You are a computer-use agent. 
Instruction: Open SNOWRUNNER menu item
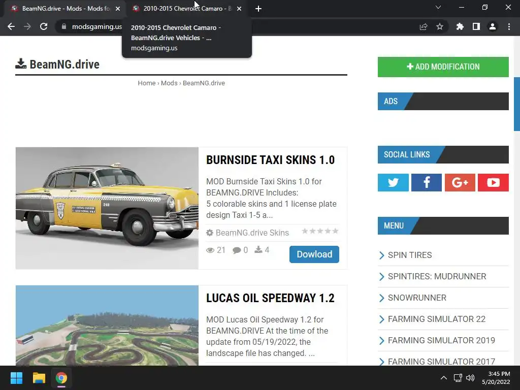tap(417, 298)
